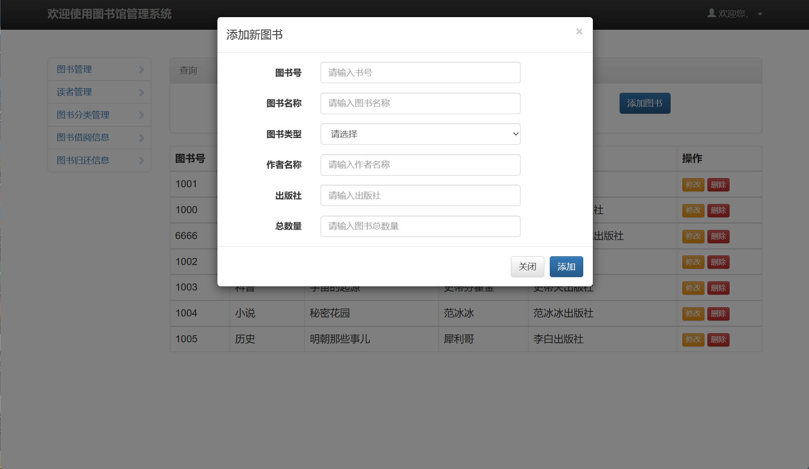Click the 图书号 input field
The image size is (809, 469).
(420, 72)
